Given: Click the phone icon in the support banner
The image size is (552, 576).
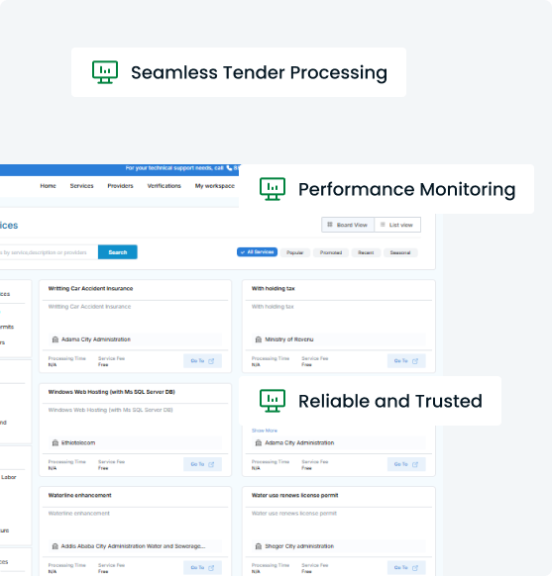Looking at the screenshot, I should 229,168.
